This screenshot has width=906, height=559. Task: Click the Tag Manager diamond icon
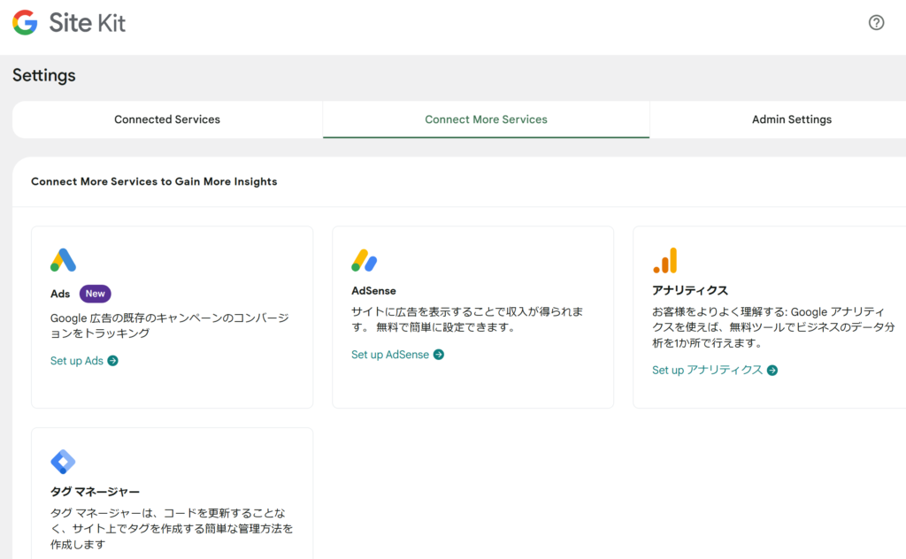(x=63, y=462)
